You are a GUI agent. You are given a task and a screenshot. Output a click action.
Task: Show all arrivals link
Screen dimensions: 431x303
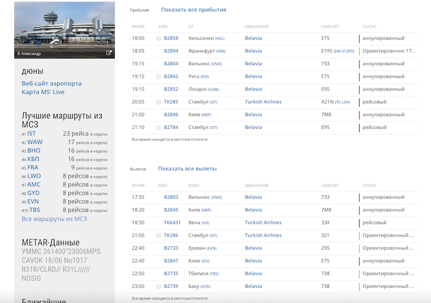point(193,10)
